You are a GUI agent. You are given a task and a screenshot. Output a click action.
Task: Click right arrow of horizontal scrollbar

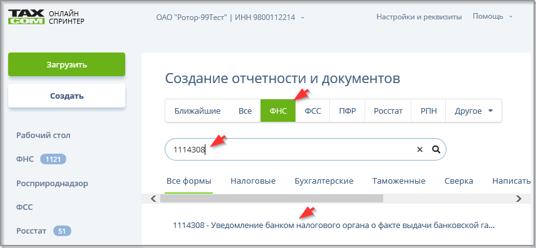(519, 199)
